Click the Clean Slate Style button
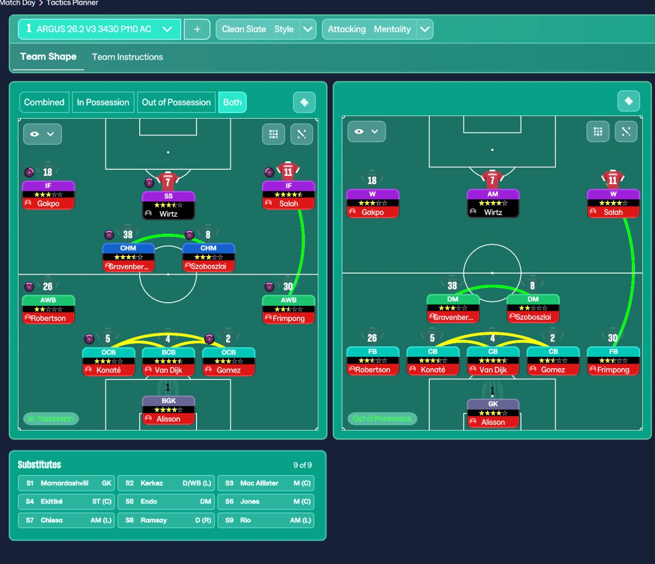655x564 pixels. pyautogui.click(x=258, y=29)
